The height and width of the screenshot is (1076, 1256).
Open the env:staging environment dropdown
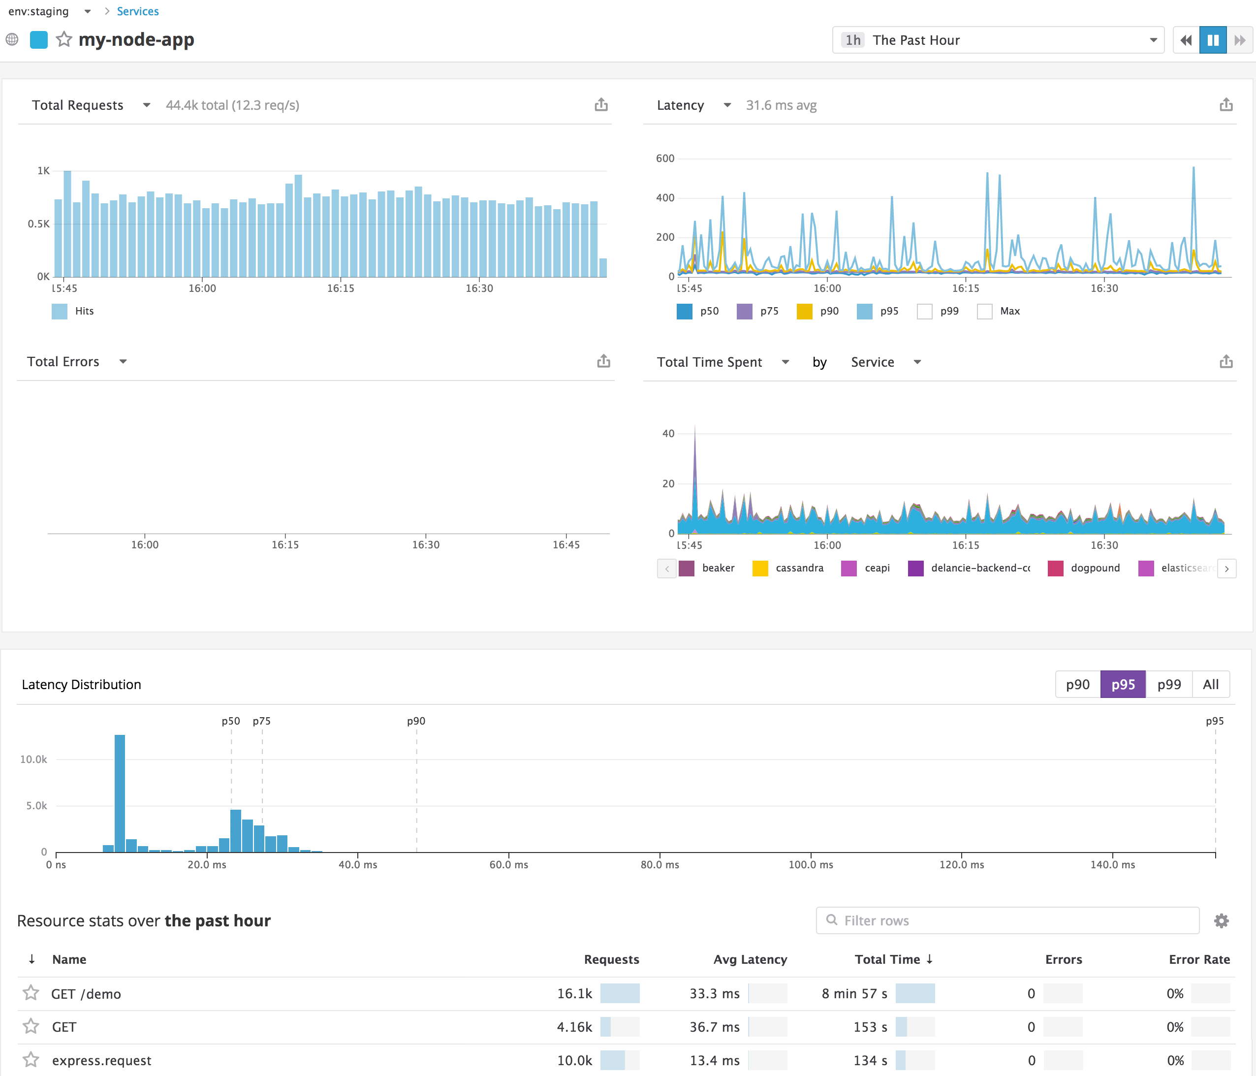87,11
